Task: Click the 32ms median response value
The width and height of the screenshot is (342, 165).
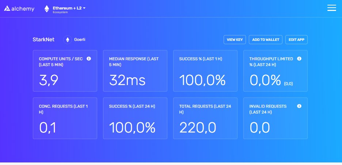Action: click(x=127, y=80)
